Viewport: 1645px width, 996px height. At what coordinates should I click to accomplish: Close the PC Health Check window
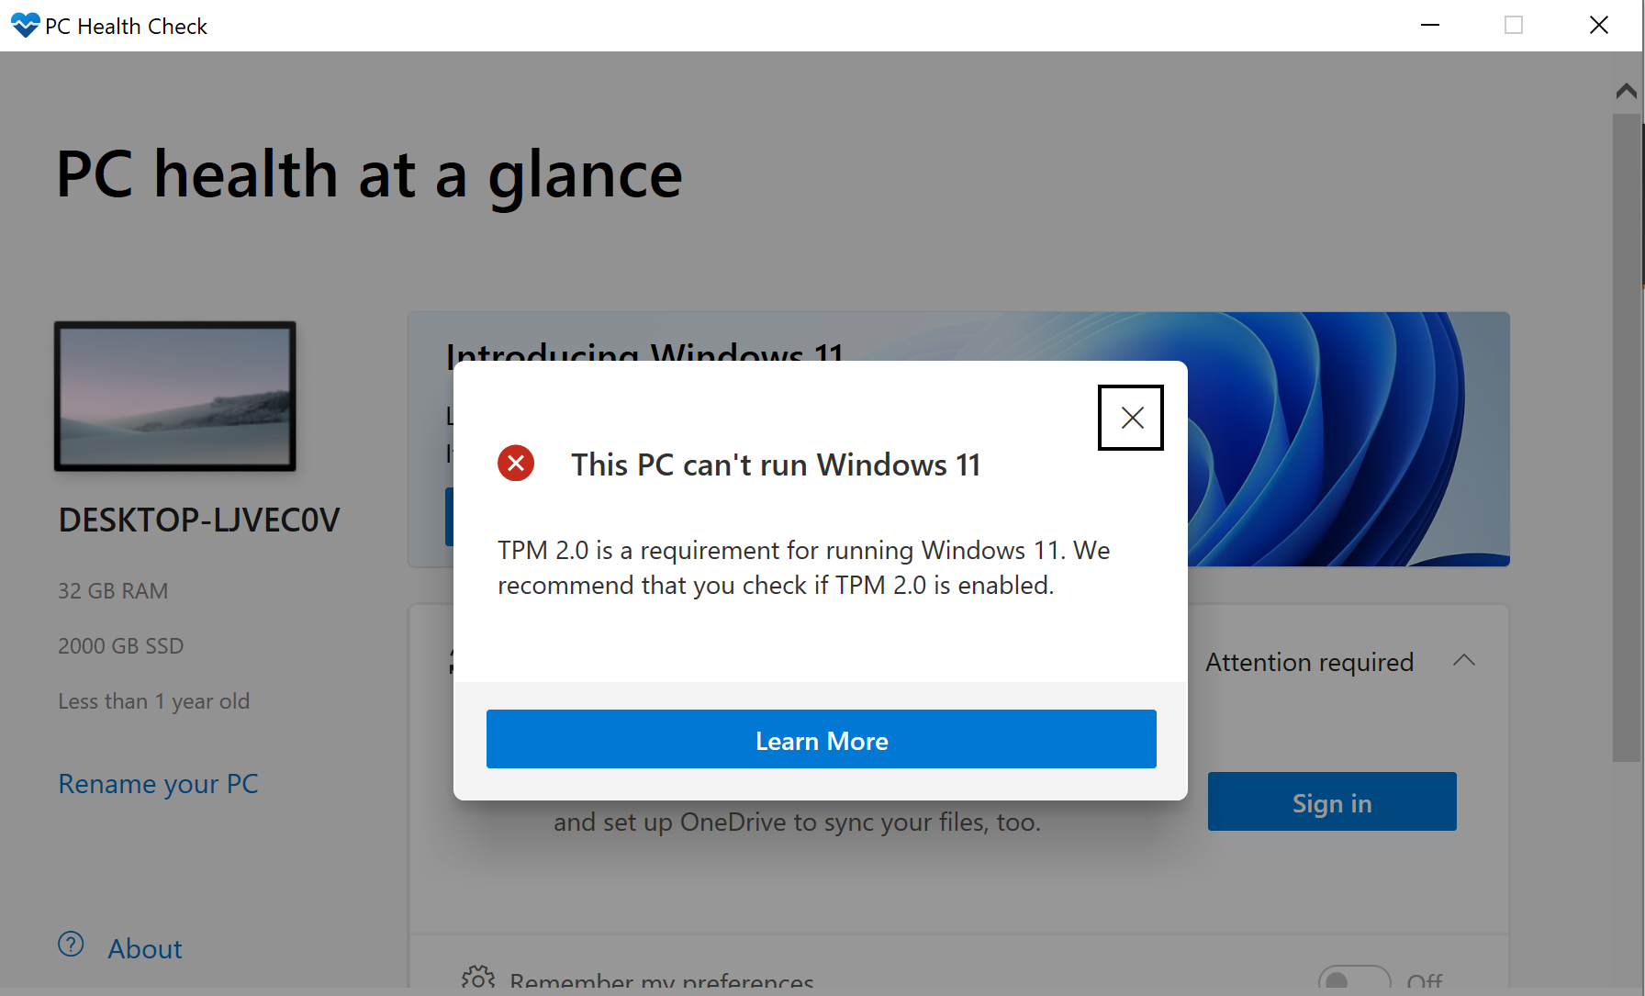coord(1598,25)
